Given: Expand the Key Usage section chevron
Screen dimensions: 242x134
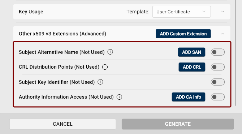Looking at the screenshot, I should click(x=222, y=12).
